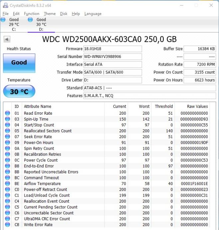Click the status icon for Power-On Hours row
219x230 pixels.
(x=7, y=142)
